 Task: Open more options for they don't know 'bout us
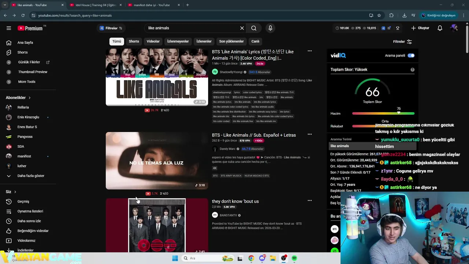click(x=310, y=201)
